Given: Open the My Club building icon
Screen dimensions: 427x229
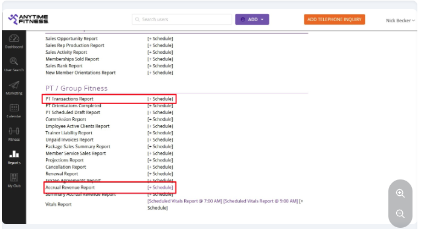Looking at the screenshot, I should click(x=14, y=180).
